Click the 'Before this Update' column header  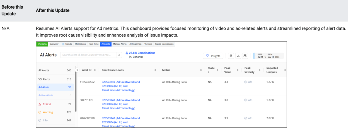pos(12,10)
